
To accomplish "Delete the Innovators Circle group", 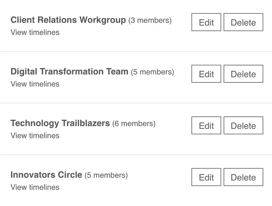I will [x=243, y=177].
